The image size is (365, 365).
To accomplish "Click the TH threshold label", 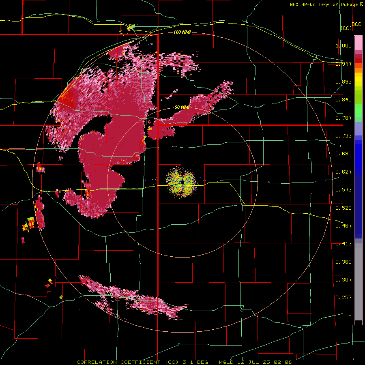I will (x=348, y=316).
